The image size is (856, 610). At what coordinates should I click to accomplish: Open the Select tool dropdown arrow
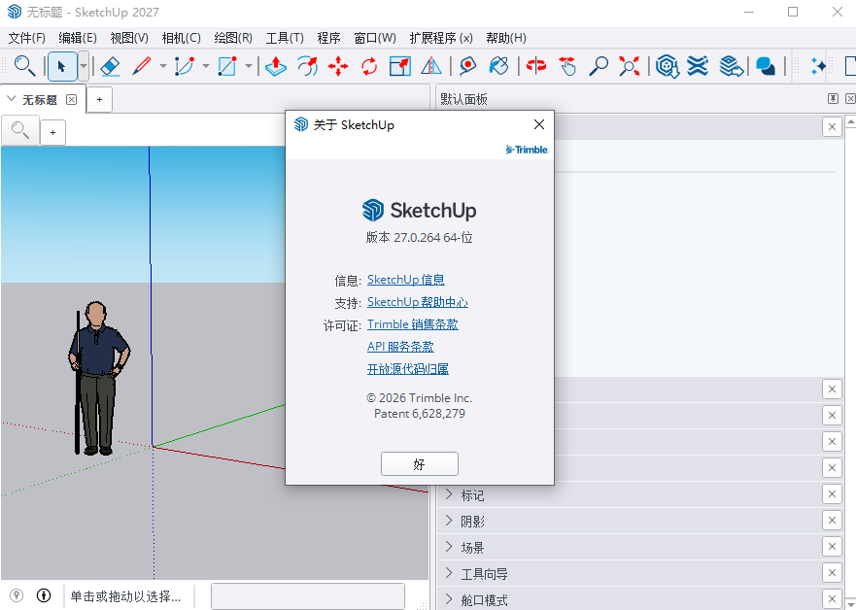84,67
